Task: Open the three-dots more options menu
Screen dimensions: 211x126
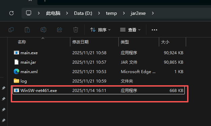Action: click(154, 30)
